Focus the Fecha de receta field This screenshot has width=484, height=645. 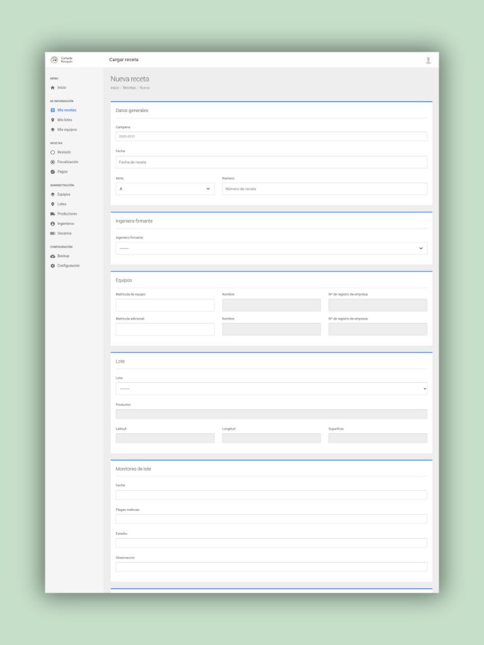coord(271,163)
